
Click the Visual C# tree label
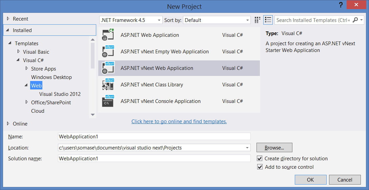33,60
